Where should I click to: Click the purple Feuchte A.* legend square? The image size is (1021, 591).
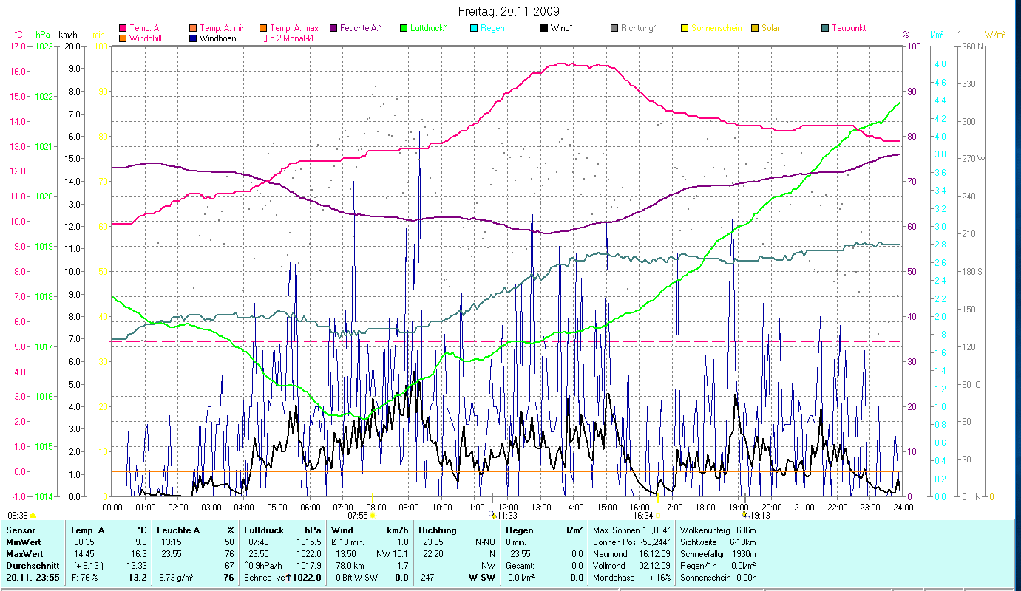(333, 29)
